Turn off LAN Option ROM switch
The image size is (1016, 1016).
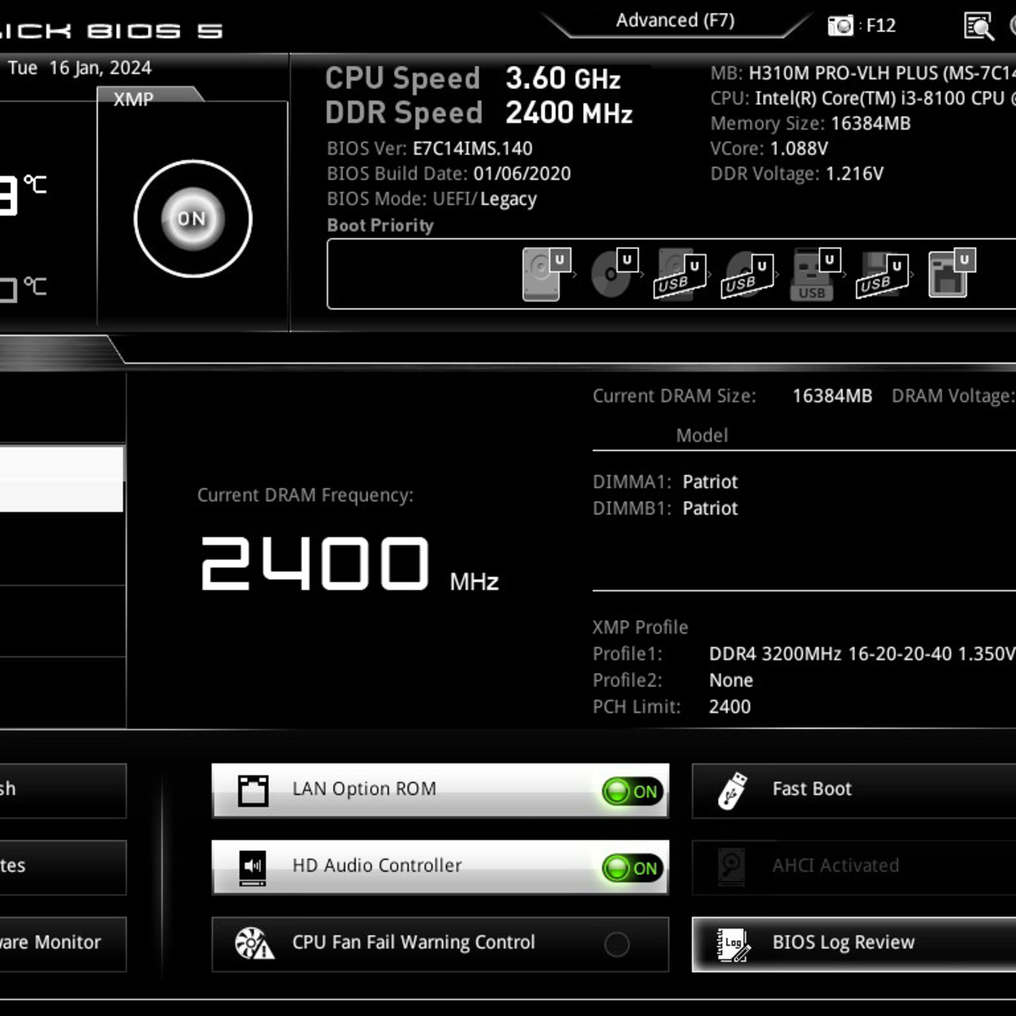tap(633, 791)
